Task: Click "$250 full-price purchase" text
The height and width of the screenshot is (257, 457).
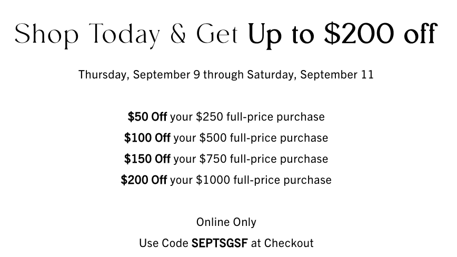Action: click(x=260, y=117)
